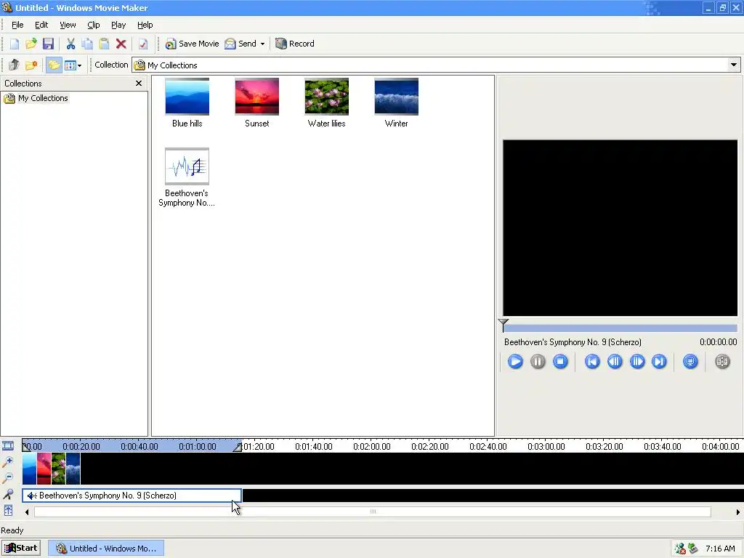Select Sunset clip on the timeline
This screenshot has width=744, height=558.
(44, 469)
